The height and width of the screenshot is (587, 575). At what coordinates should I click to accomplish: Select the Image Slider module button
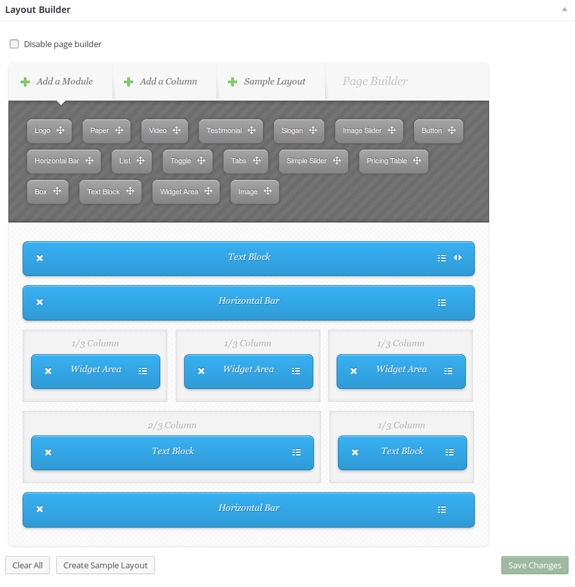[362, 131]
